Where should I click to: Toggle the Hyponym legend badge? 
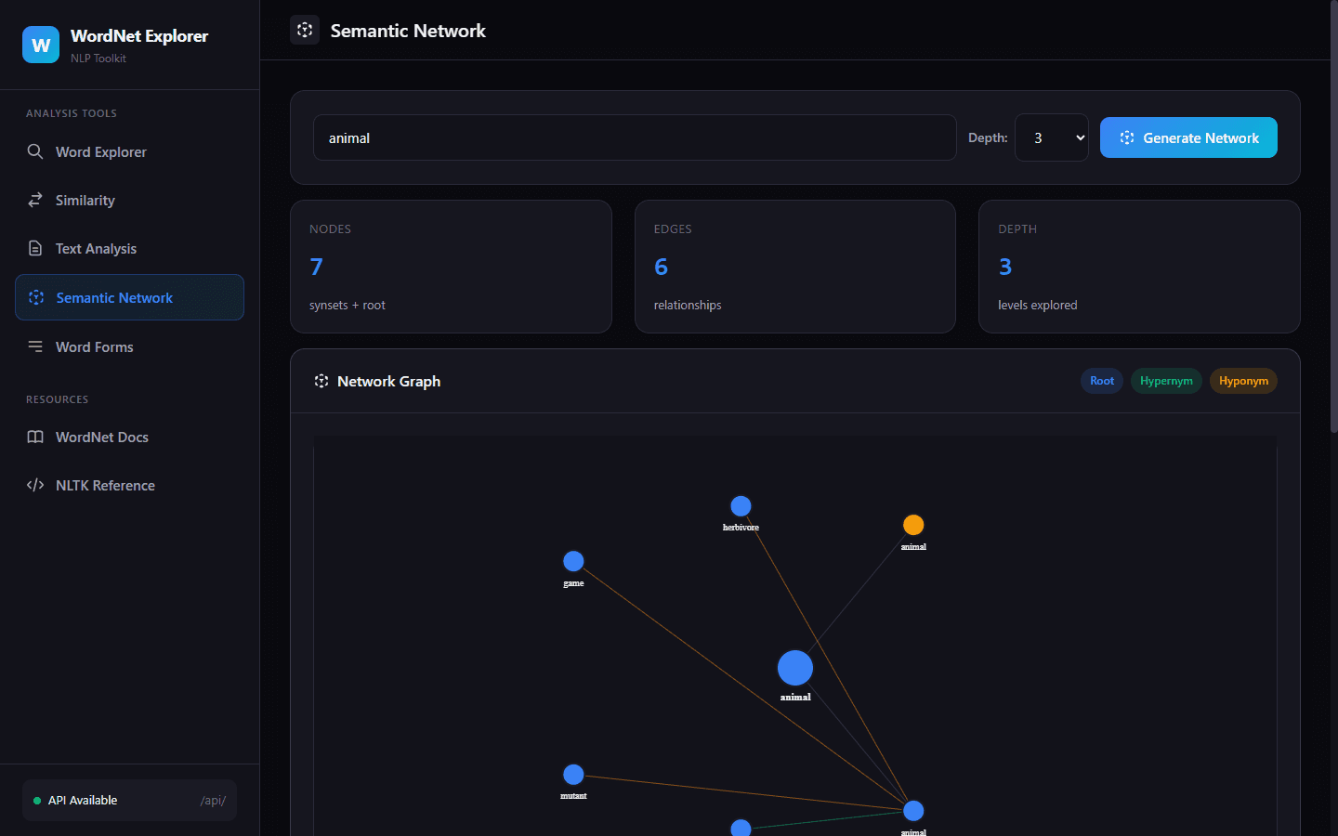coord(1243,381)
